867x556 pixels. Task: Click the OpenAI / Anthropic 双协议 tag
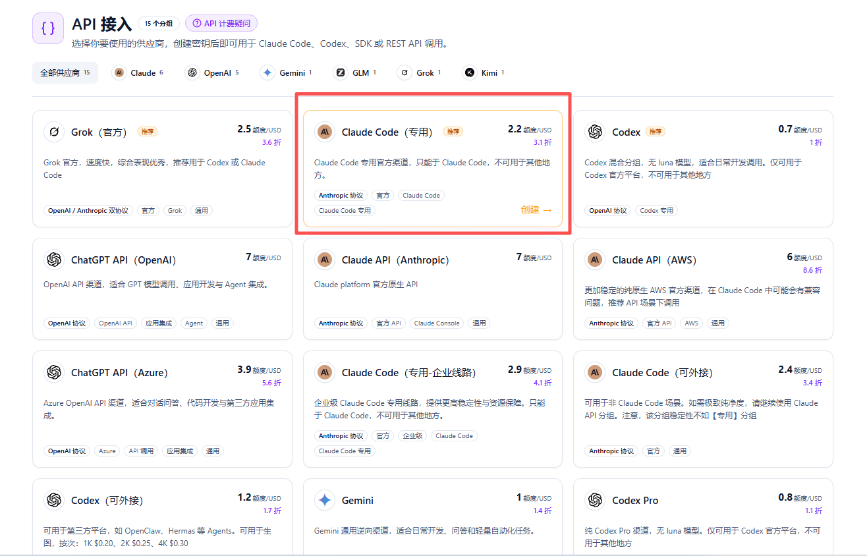pyautogui.click(x=88, y=211)
